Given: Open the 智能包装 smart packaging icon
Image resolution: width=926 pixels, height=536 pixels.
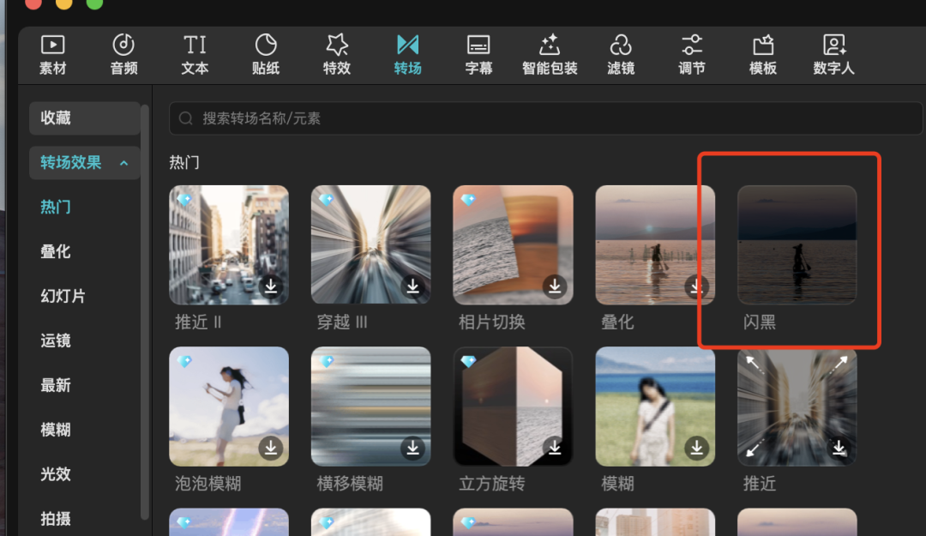Looking at the screenshot, I should pyautogui.click(x=550, y=45).
